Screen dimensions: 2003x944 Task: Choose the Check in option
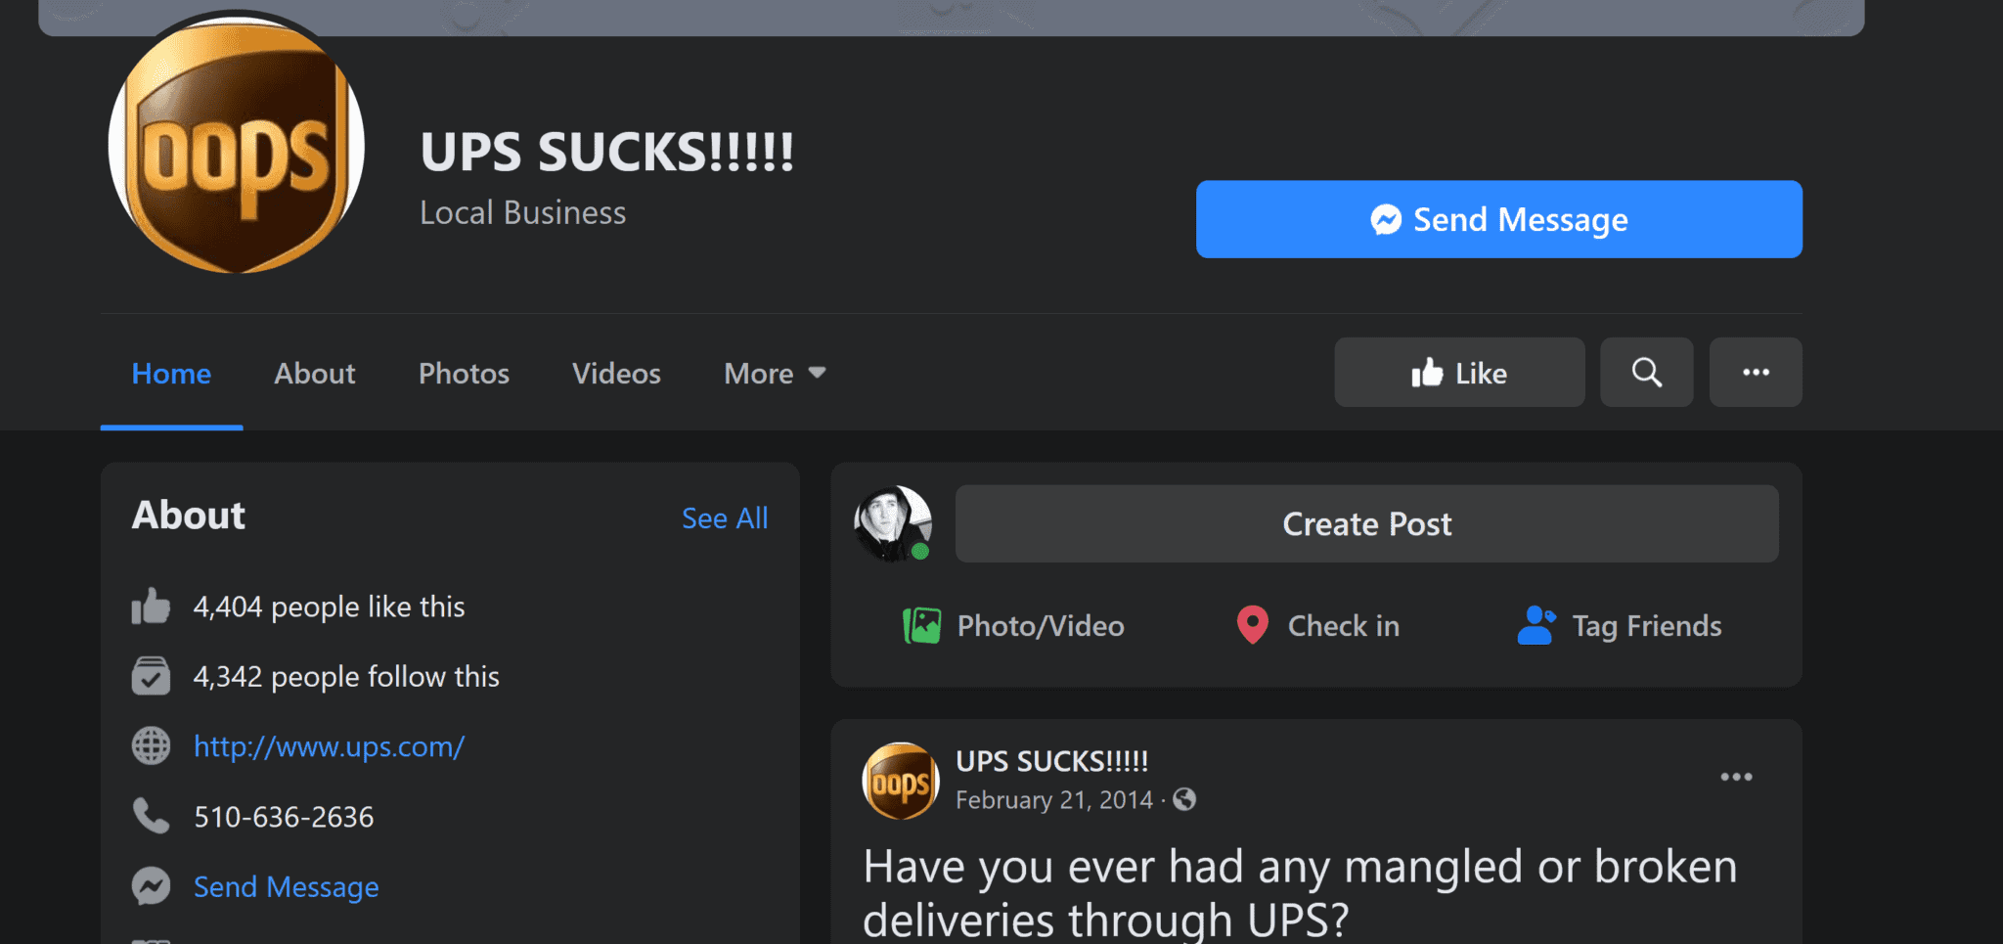click(x=1316, y=626)
